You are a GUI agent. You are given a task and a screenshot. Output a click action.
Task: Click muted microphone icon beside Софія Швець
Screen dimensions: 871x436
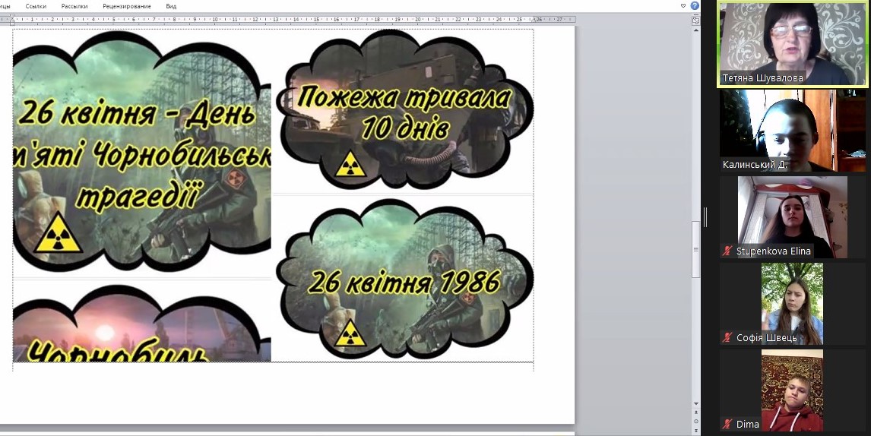click(x=727, y=338)
